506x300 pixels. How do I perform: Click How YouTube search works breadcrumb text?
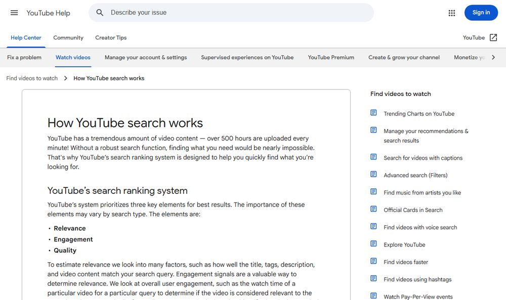click(109, 78)
